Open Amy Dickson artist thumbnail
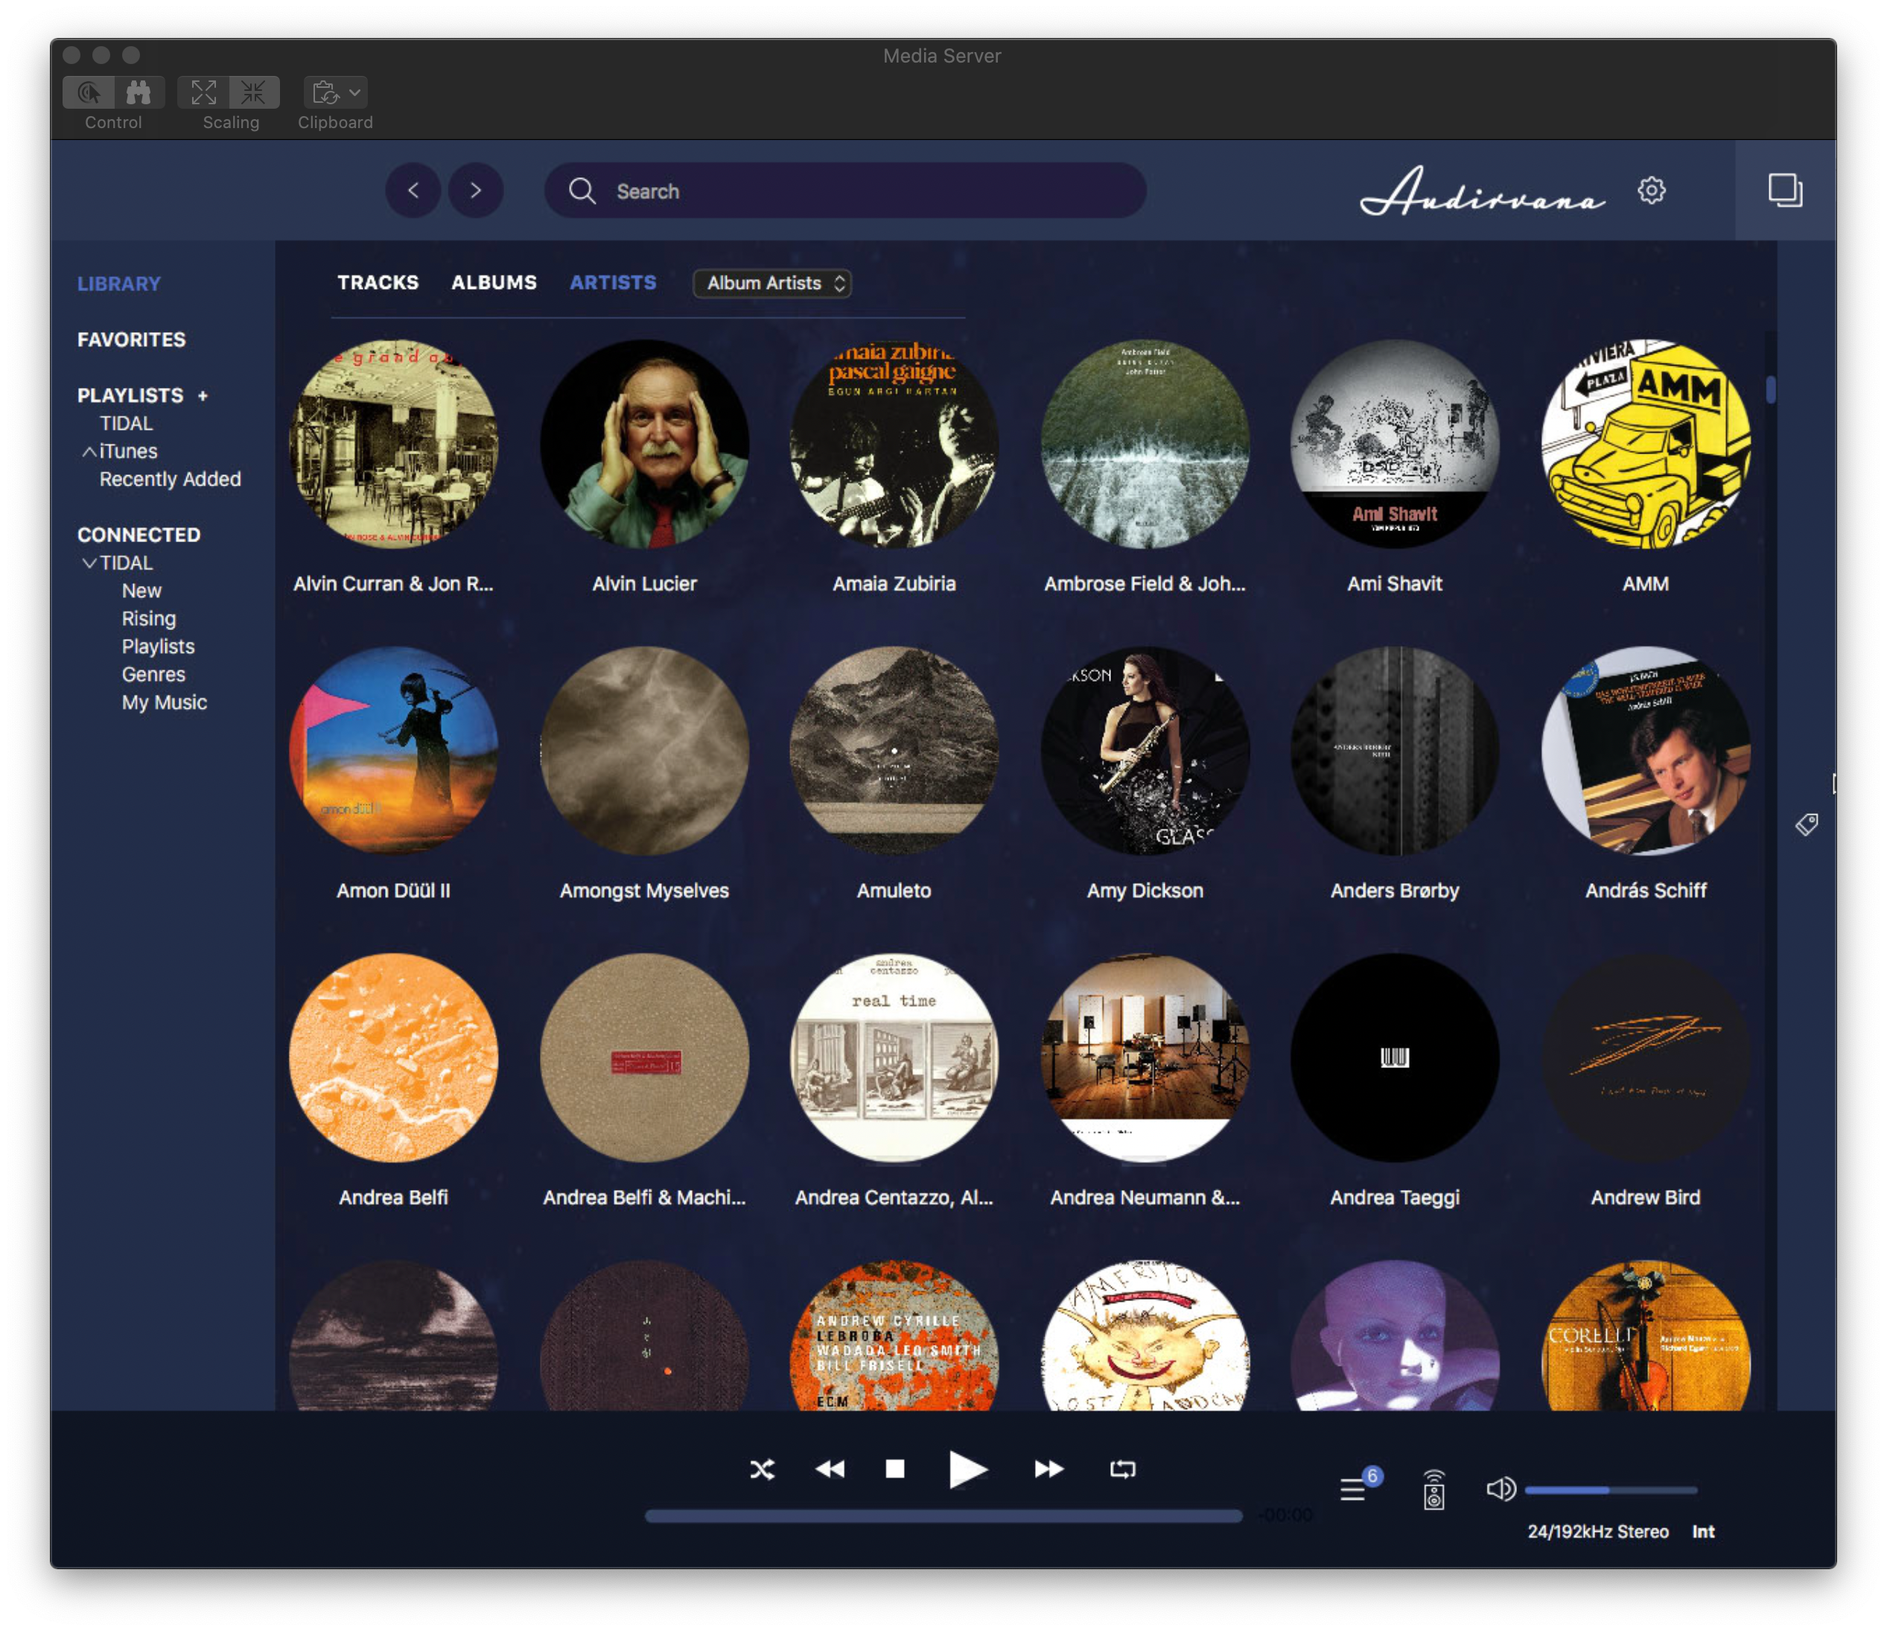The width and height of the screenshot is (1887, 1631). tap(1145, 751)
